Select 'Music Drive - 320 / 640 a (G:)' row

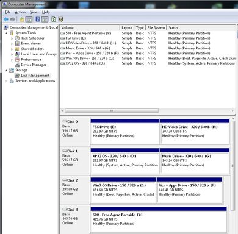(148, 48)
